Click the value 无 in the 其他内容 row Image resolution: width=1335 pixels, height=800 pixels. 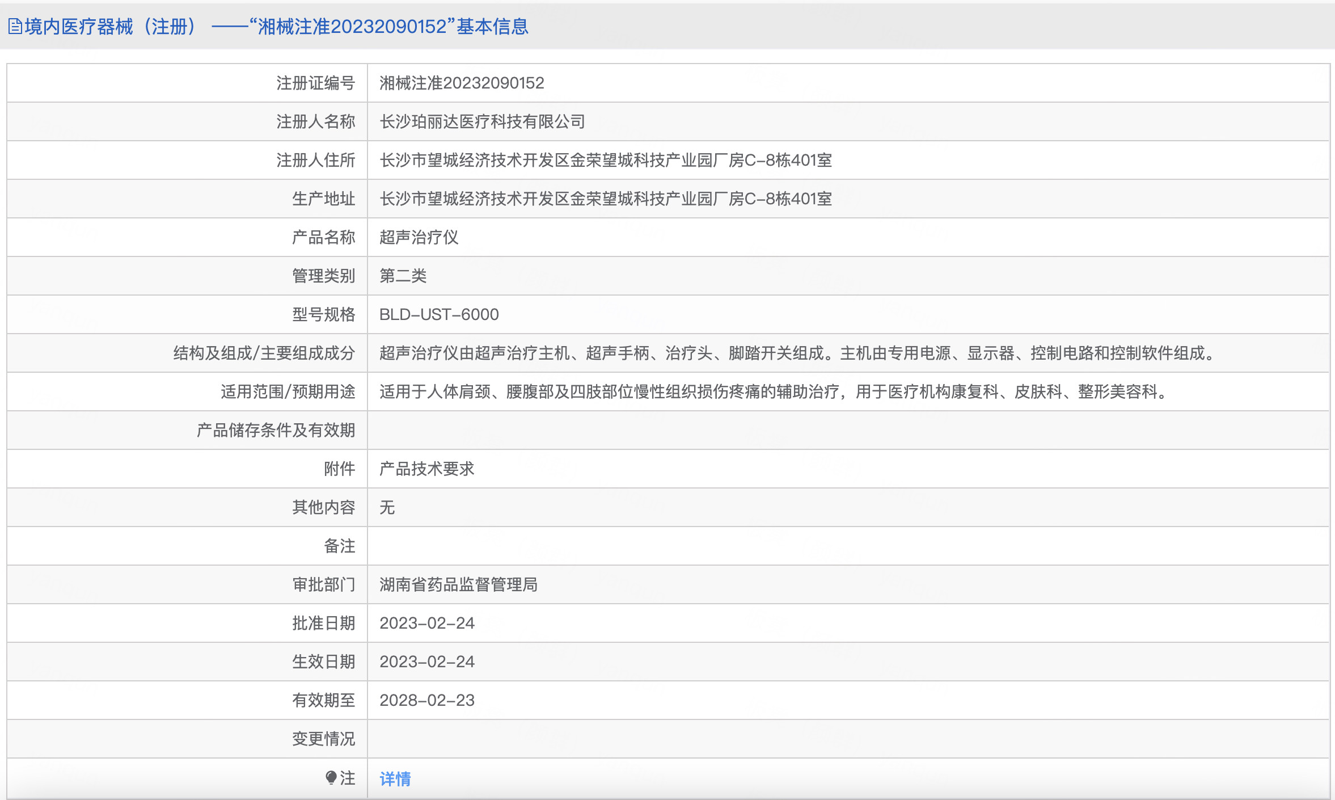[x=387, y=507]
